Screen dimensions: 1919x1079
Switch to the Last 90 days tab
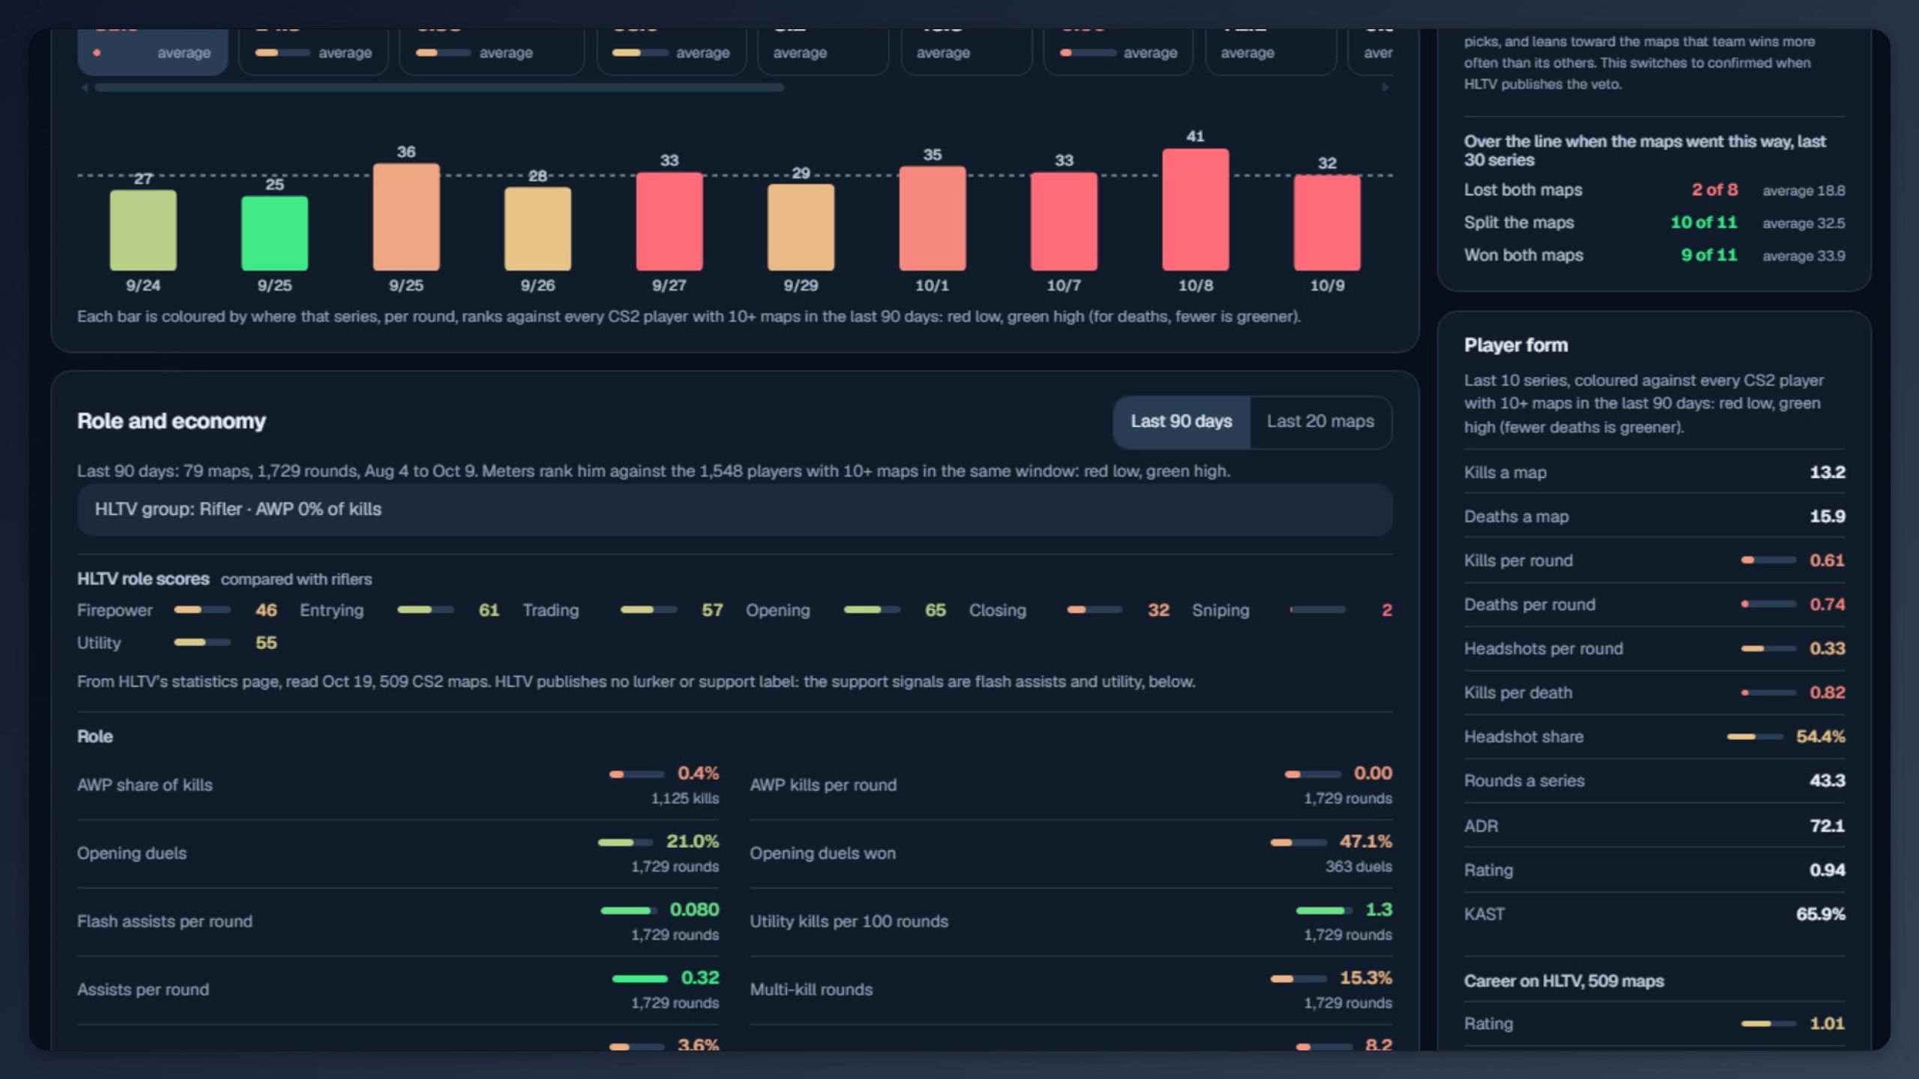[x=1181, y=421]
